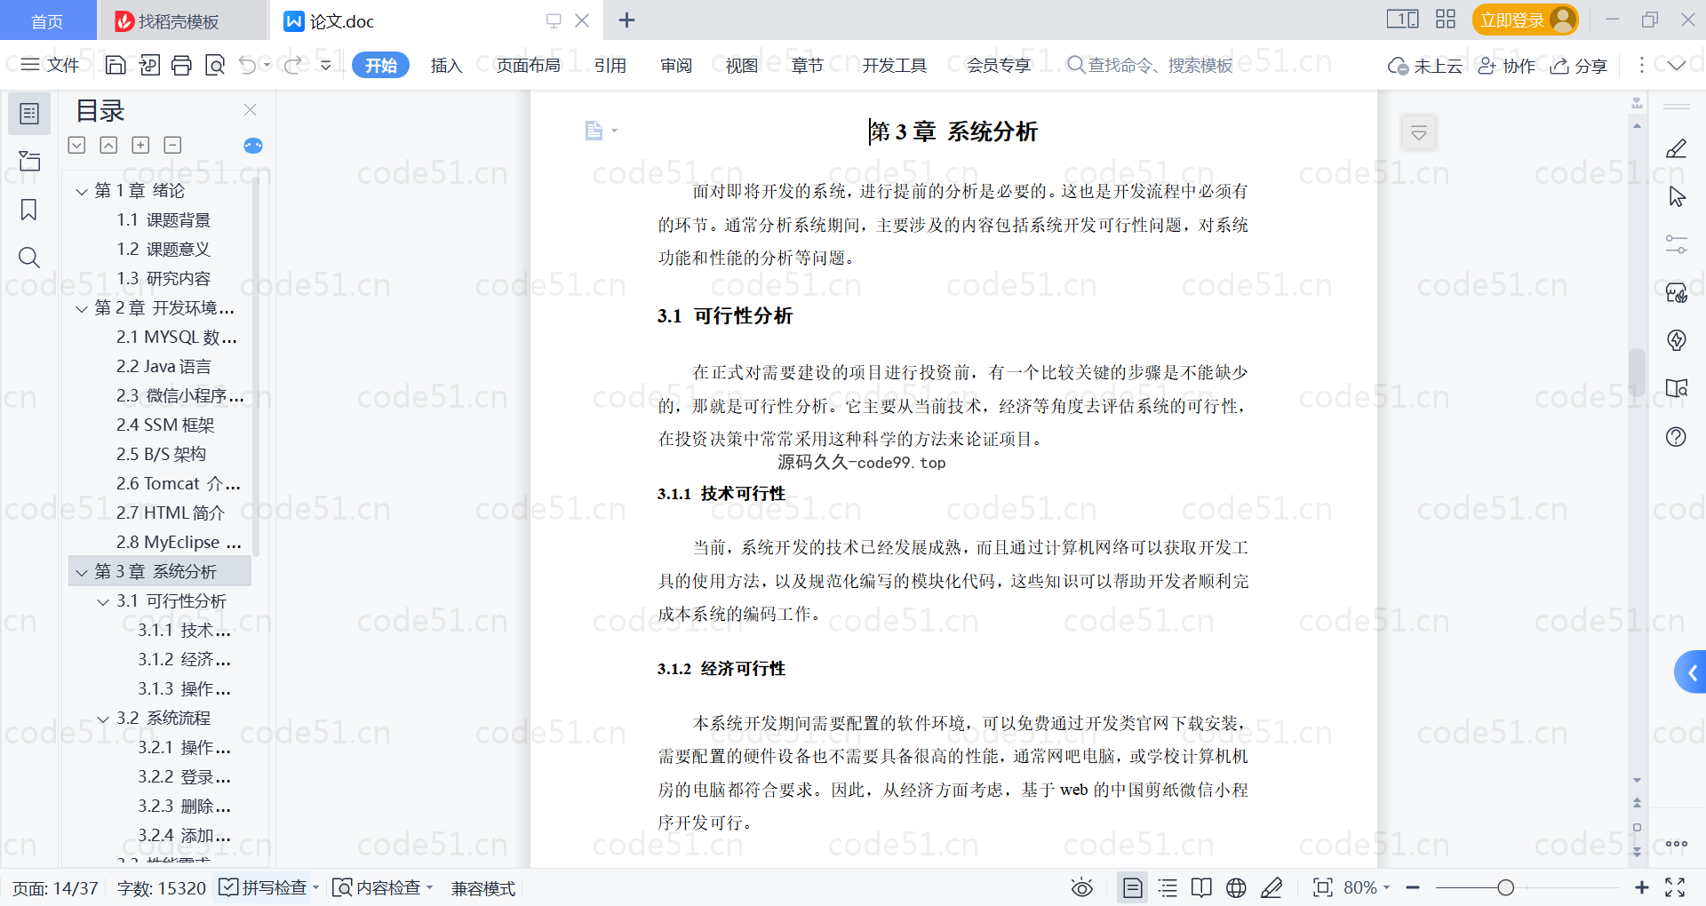Expand the blue side panel arrow button

(x=1691, y=672)
